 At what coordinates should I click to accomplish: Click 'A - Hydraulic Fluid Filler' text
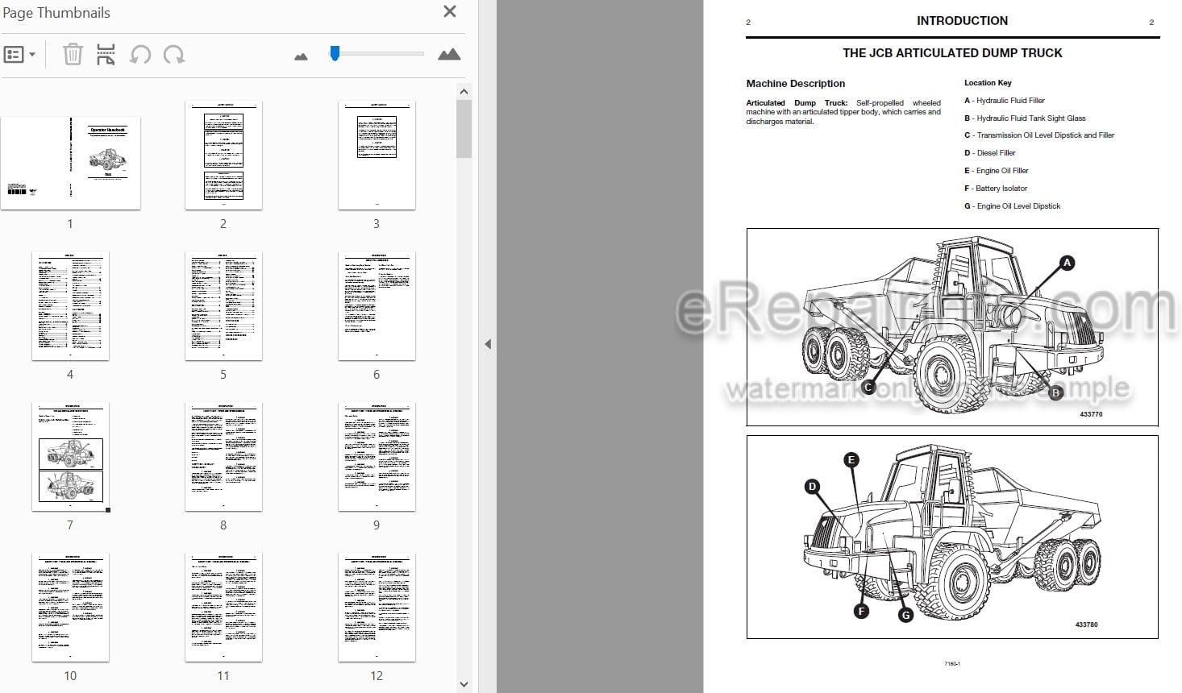1004,101
